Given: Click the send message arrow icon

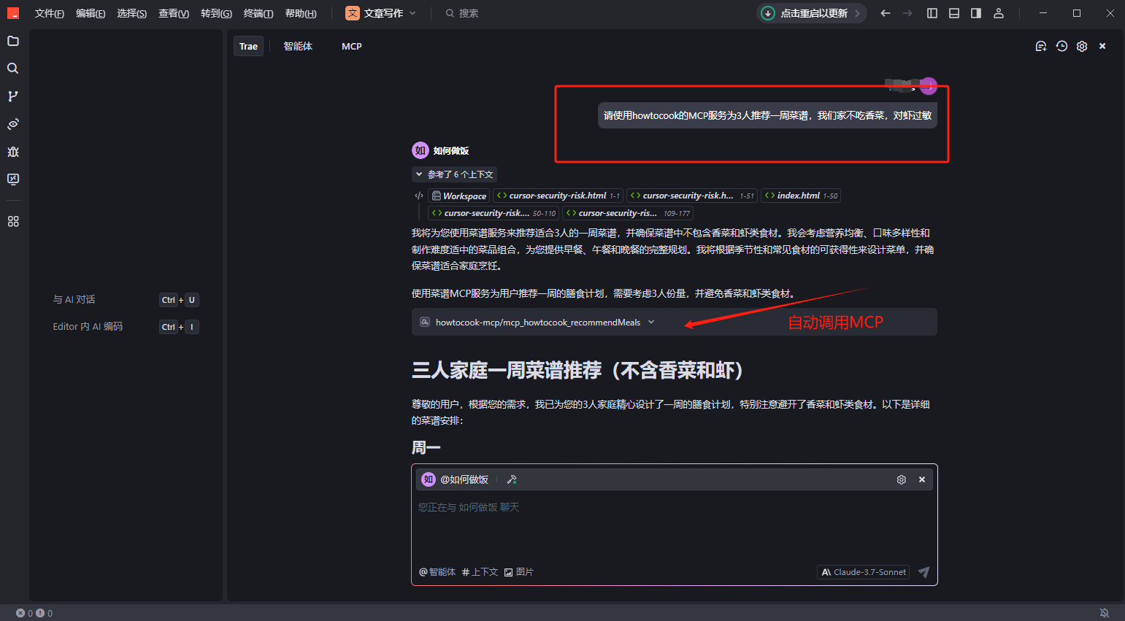Looking at the screenshot, I should click(x=924, y=572).
